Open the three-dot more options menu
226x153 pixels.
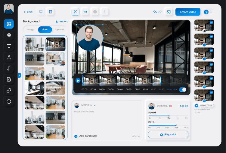[105, 12]
